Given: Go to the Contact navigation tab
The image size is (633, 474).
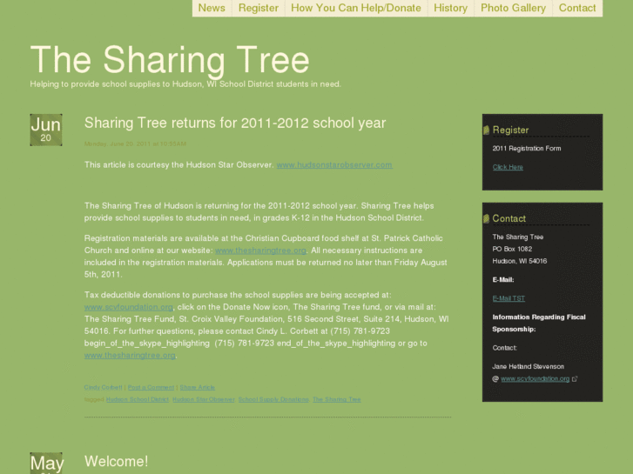Looking at the screenshot, I should 577,8.
